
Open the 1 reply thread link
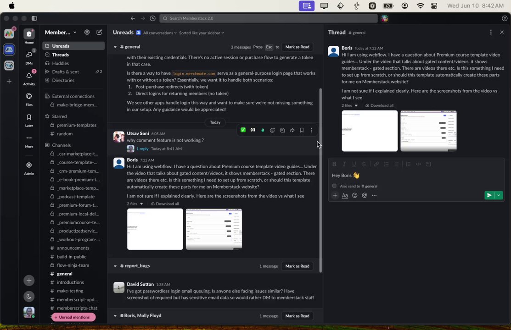click(142, 148)
